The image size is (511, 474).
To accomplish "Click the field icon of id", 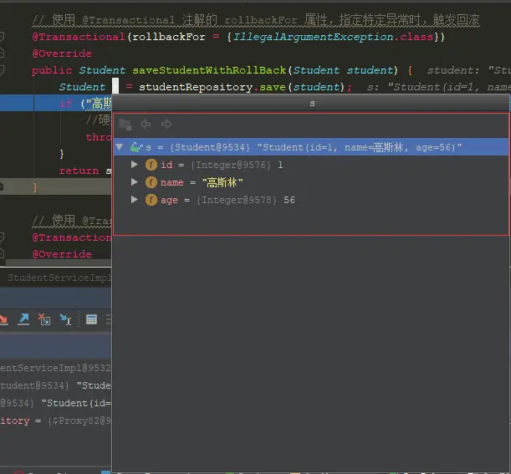I will click(x=151, y=165).
